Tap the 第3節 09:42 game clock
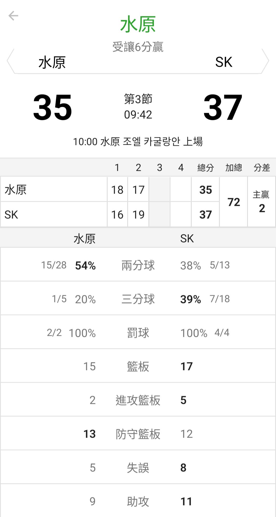The image size is (276, 517). tap(138, 107)
